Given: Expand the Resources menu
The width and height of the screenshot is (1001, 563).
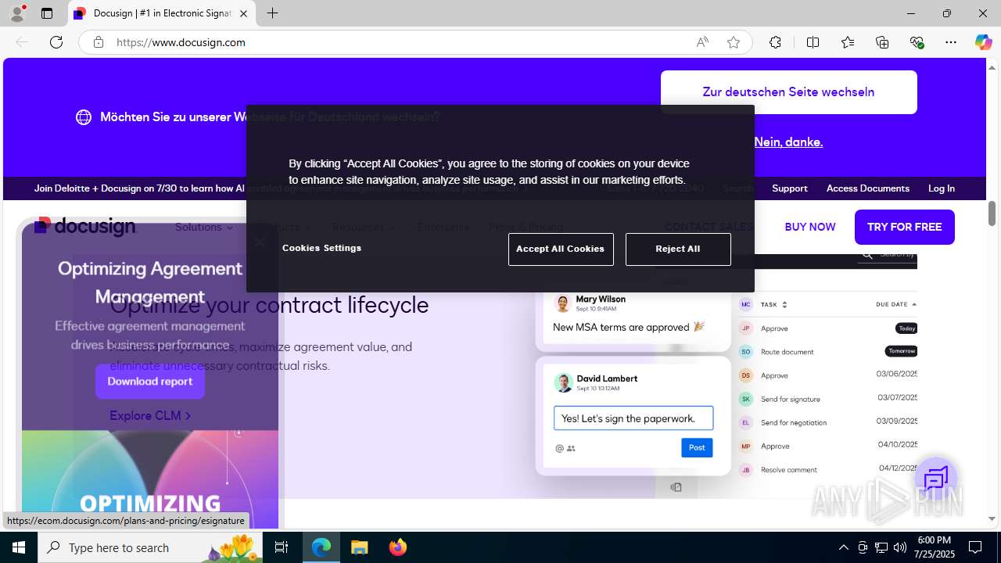Looking at the screenshot, I should 364,227.
